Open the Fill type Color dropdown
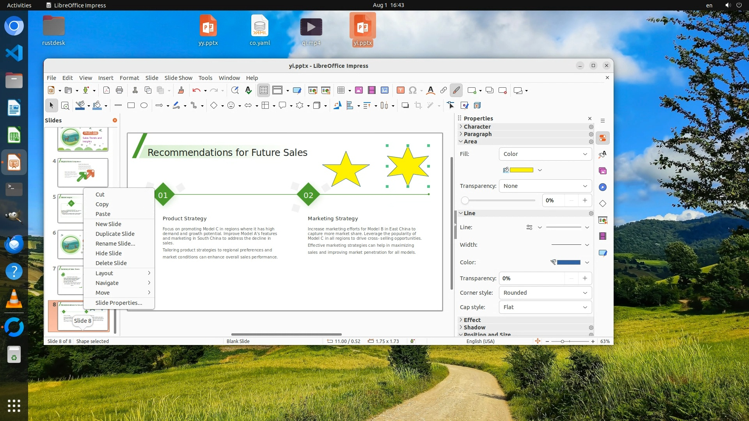The width and height of the screenshot is (749, 421). (545, 154)
